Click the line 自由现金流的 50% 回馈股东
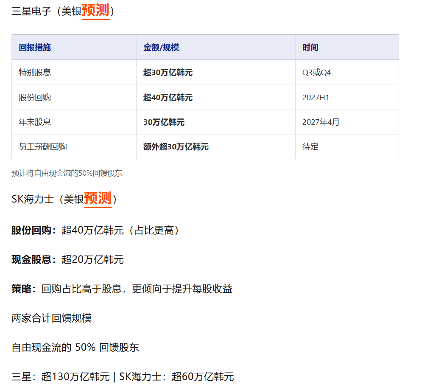This screenshot has width=430, height=391. (75, 348)
